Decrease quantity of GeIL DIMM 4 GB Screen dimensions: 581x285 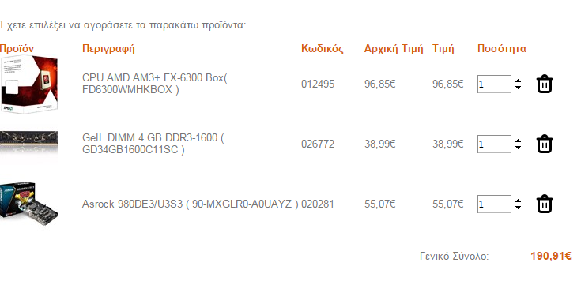pyautogui.click(x=518, y=148)
